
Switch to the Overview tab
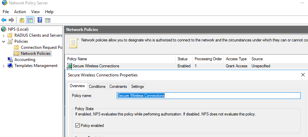pos(77,86)
